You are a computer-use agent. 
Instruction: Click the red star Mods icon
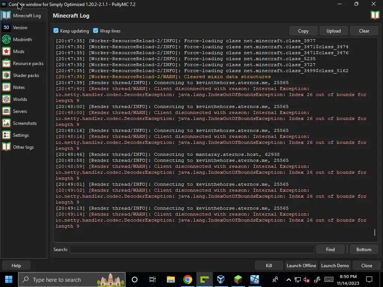coord(6,51)
